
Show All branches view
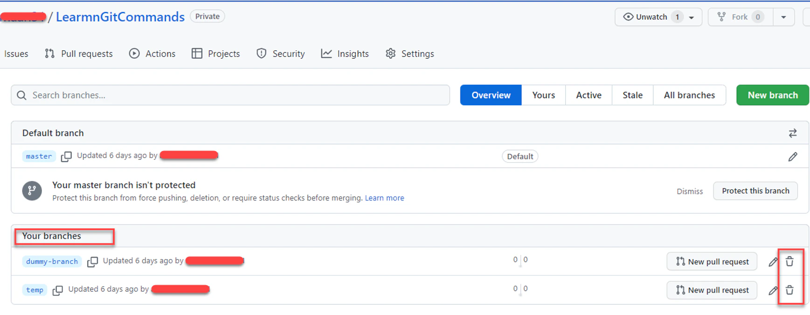[x=689, y=95]
